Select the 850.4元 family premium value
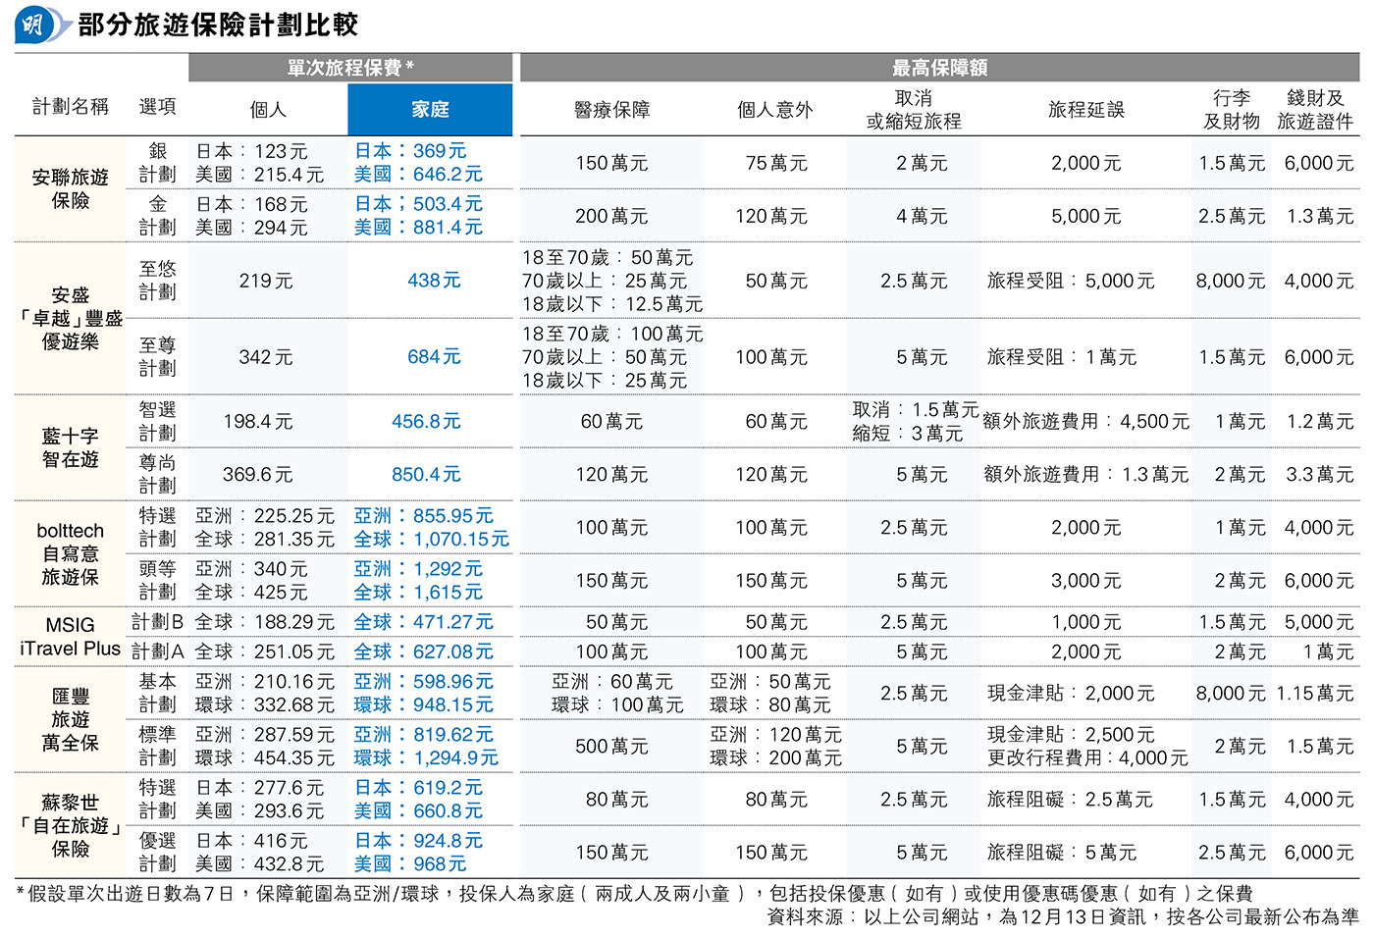This screenshot has height=938, width=1374. click(426, 475)
